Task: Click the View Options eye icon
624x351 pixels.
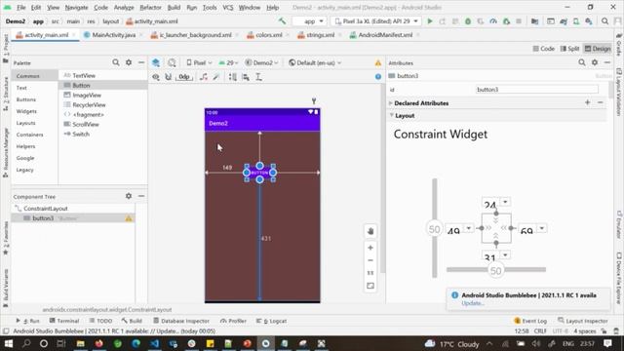Action: [x=156, y=77]
